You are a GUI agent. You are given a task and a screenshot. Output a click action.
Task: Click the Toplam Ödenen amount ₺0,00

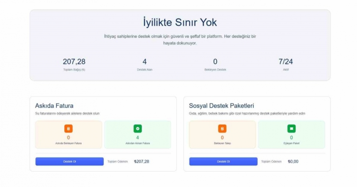[x=293, y=161]
